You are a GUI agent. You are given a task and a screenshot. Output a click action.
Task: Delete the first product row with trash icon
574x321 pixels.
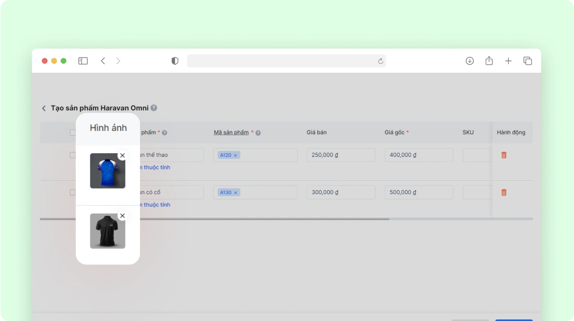503,155
